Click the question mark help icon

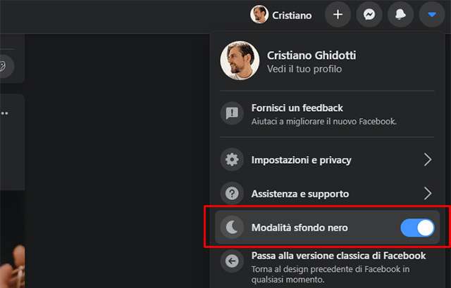[231, 193]
